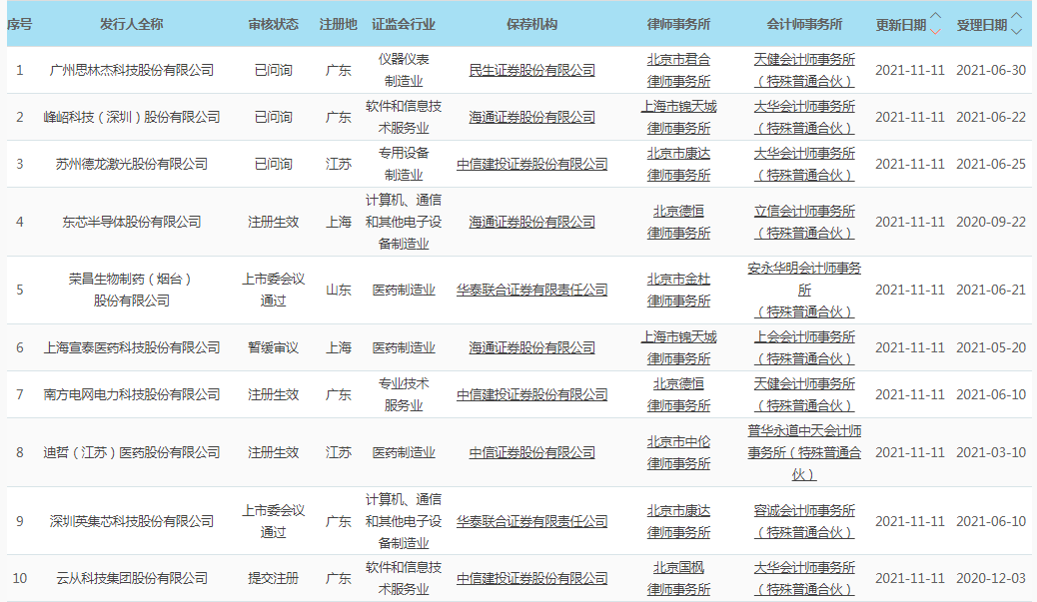This screenshot has height=602, width=1037.
Task: Click law firm 北京市君合律师事务所
Action: click(x=678, y=70)
